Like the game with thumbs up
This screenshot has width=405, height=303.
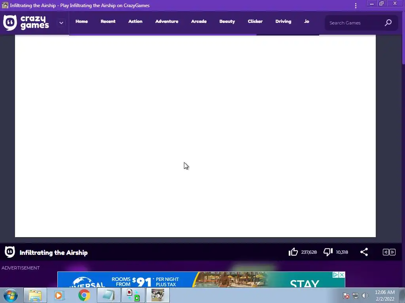(293, 252)
